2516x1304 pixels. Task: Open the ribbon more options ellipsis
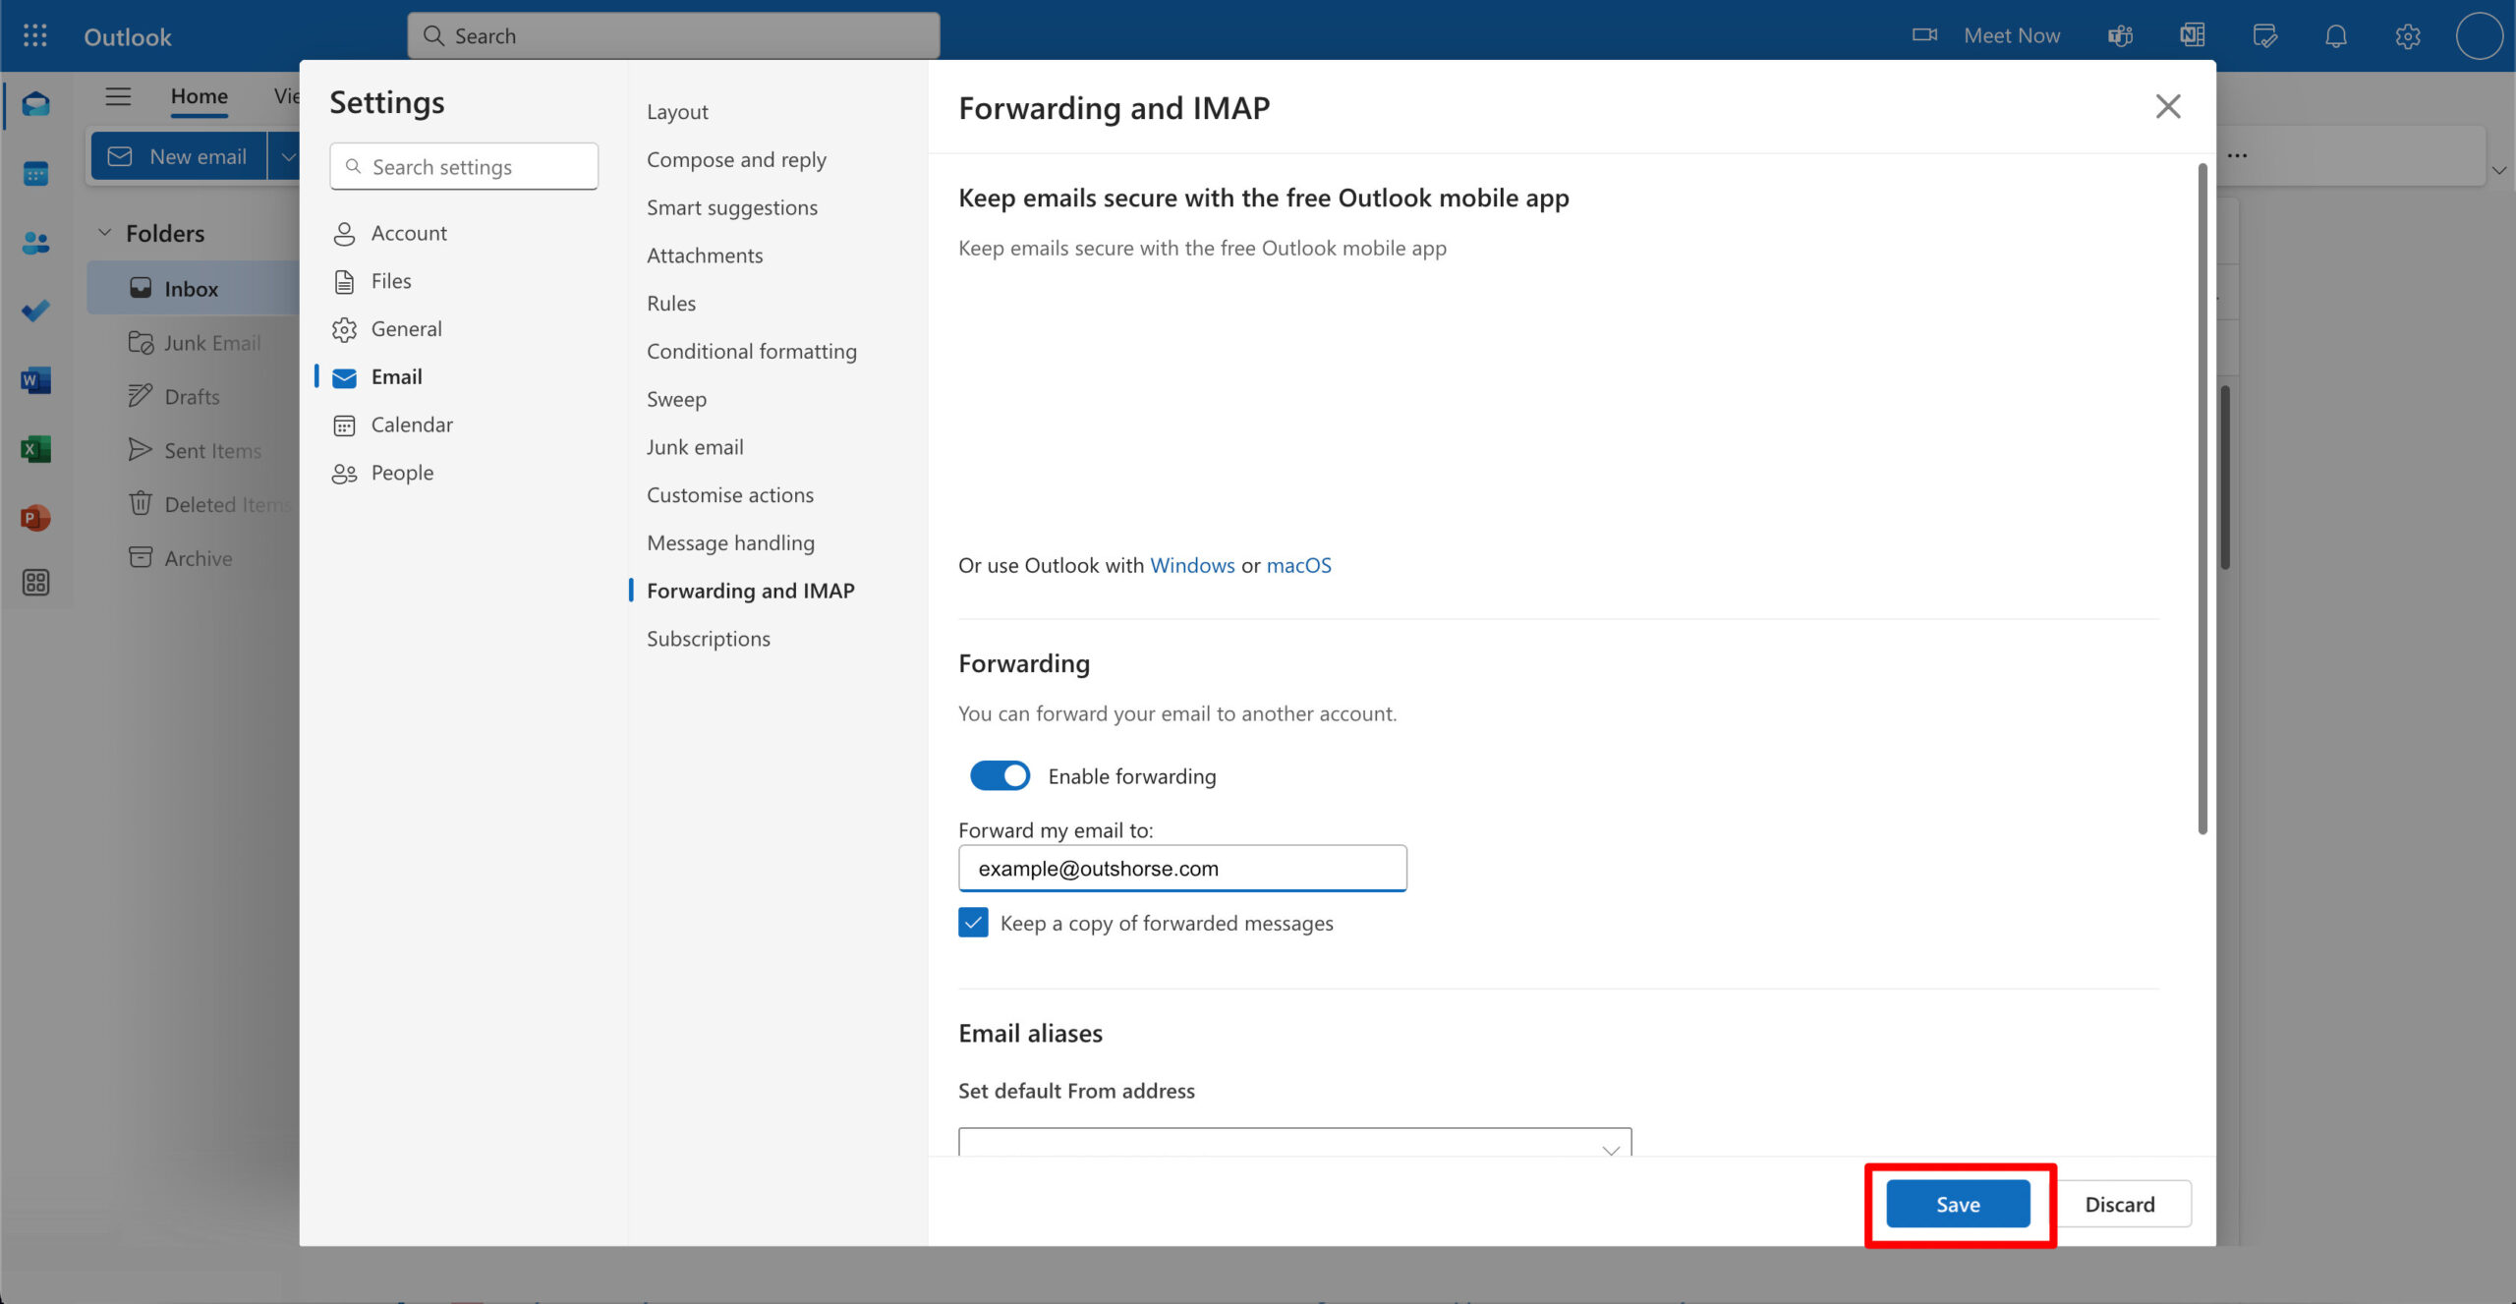[2238, 156]
